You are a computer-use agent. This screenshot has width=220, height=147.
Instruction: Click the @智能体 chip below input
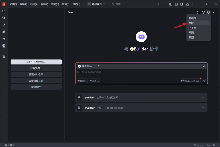pyautogui.click(x=82, y=81)
